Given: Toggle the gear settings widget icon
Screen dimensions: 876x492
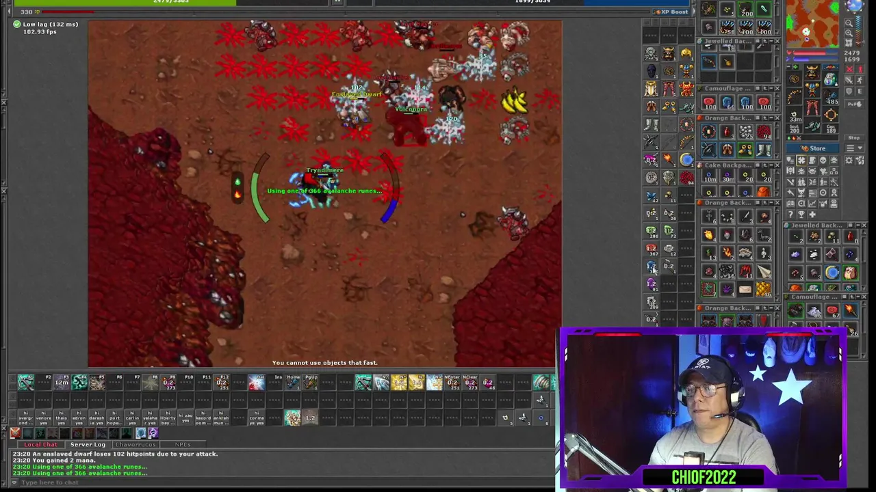Looking at the screenshot, I should 849,161.
